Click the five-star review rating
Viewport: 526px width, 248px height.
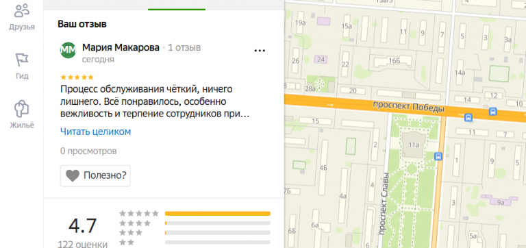[x=77, y=77]
